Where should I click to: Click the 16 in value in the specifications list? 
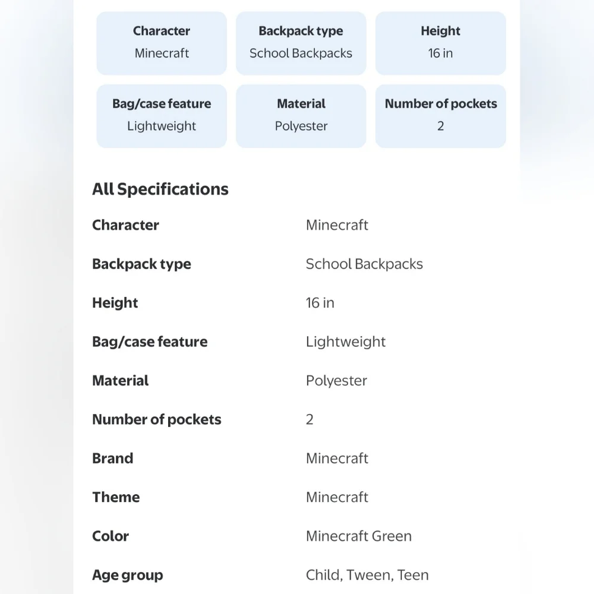[x=320, y=303]
